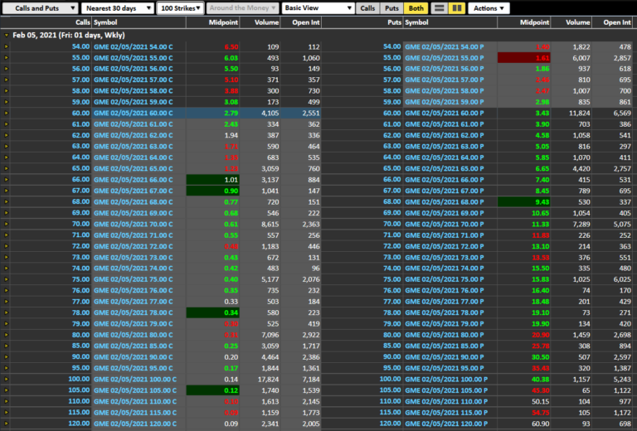Screen dimensions: 637x431
Task: Show only Puts
Action: (x=391, y=8)
